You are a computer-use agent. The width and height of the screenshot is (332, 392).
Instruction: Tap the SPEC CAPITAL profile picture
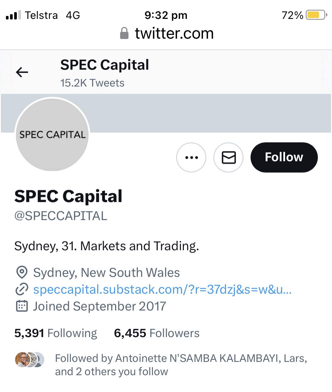[52, 135]
